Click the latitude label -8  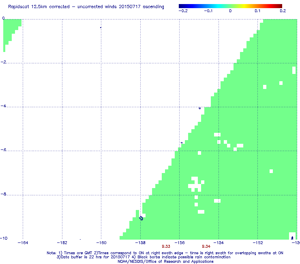[x=3, y=194]
